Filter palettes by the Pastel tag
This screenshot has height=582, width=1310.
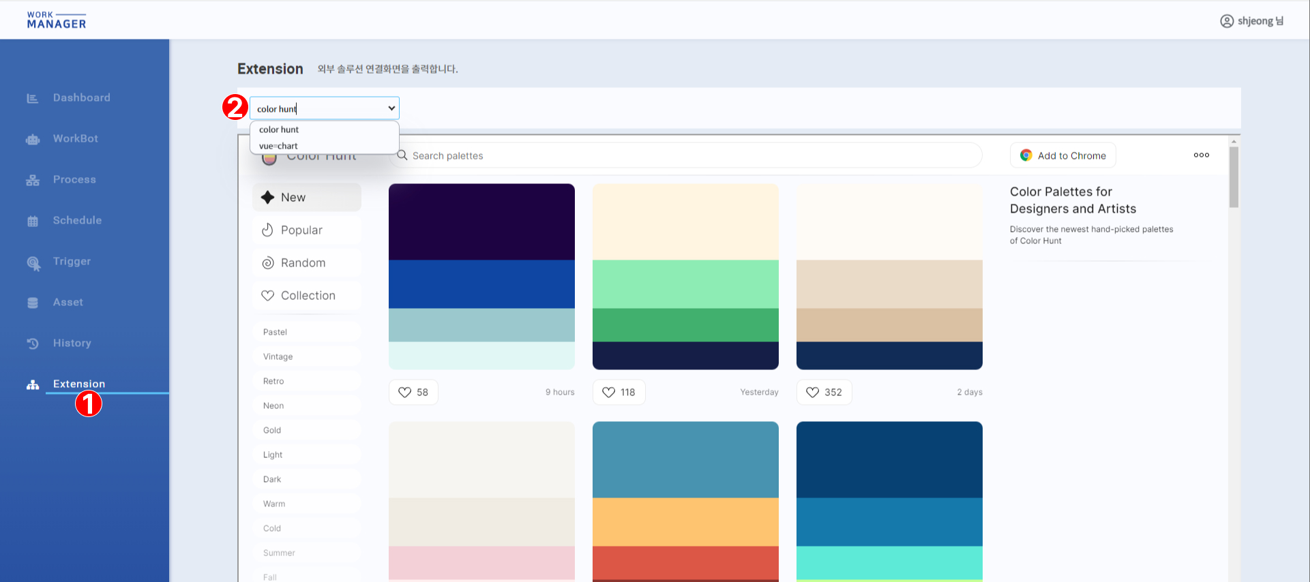[x=307, y=332]
